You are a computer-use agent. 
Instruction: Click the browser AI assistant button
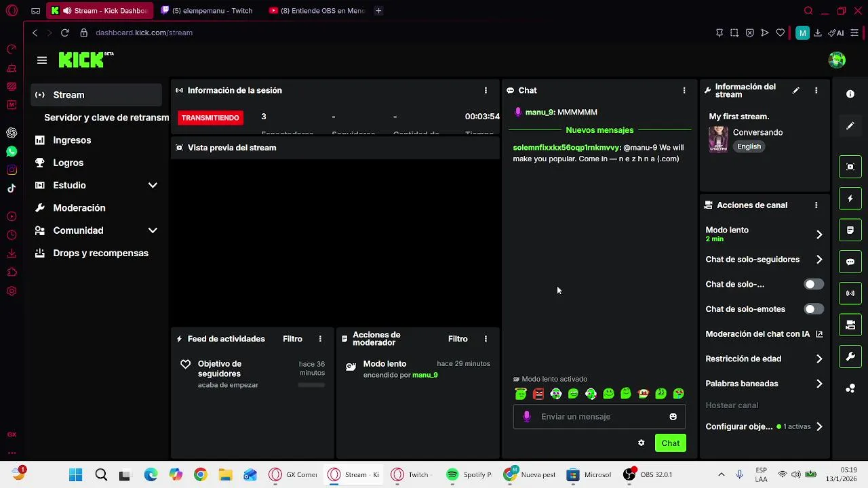(x=836, y=33)
